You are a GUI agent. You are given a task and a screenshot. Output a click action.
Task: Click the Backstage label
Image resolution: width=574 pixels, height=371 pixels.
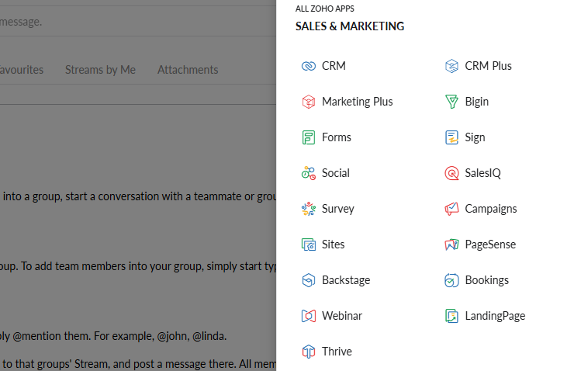[x=346, y=280]
